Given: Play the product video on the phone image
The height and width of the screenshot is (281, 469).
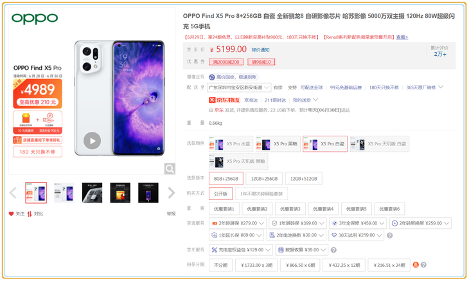Looking at the screenshot, I should [92, 141].
